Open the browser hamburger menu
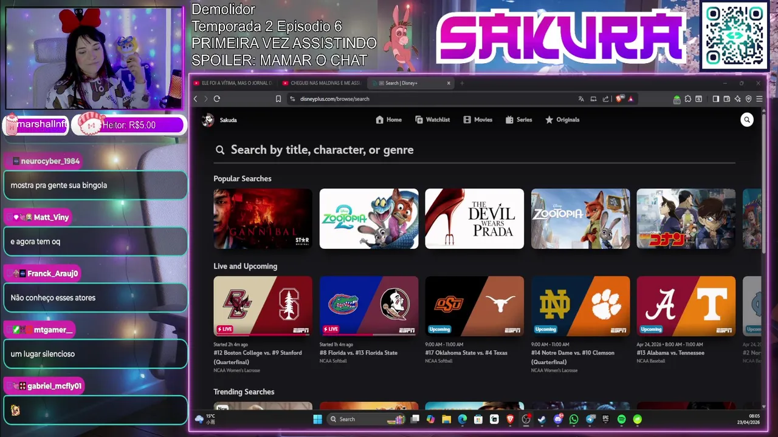Image resolution: width=778 pixels, height=437 pixels. pos(759,99)
